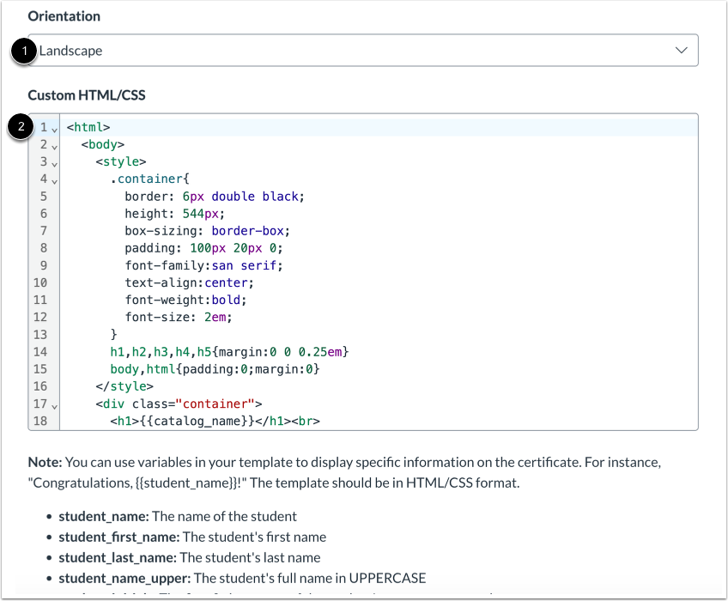Collapse the .container fold at line 4
The height and width of the screenshot is (601, 728).
(54, 182)
